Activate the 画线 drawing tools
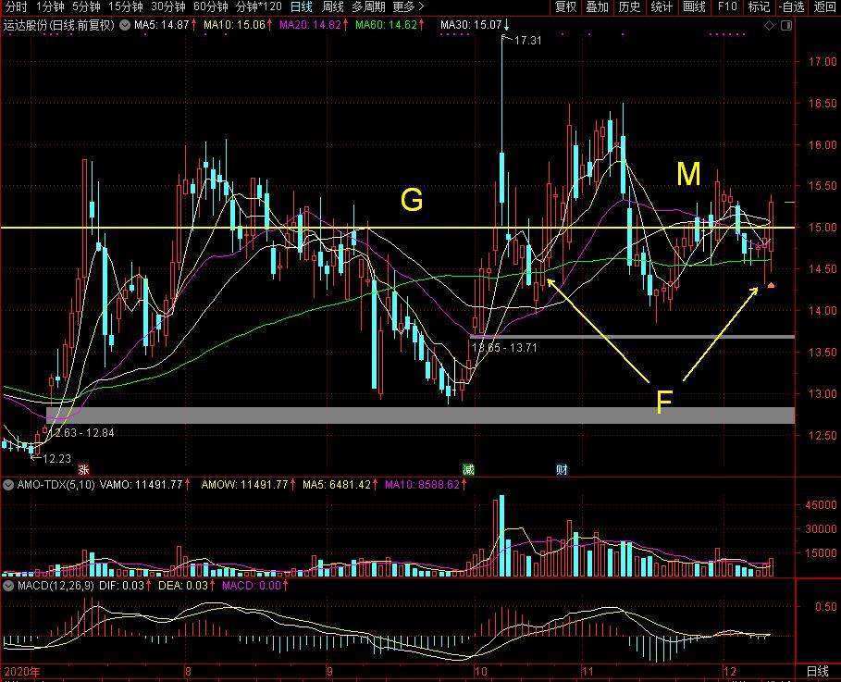The height and width of the screenshot is (682, 841). pos(694,7)
